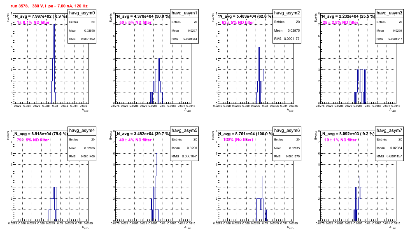Click the Mean value "0.0296" in havg_asym3
The image size is (410, 235).
click(x=398, y=30)
